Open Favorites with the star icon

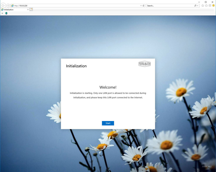click(206, 5)
